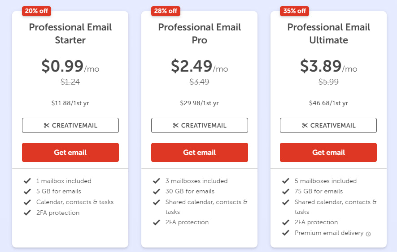Click the checkmark beside Premium email delivery

click(x=285, y=233)
